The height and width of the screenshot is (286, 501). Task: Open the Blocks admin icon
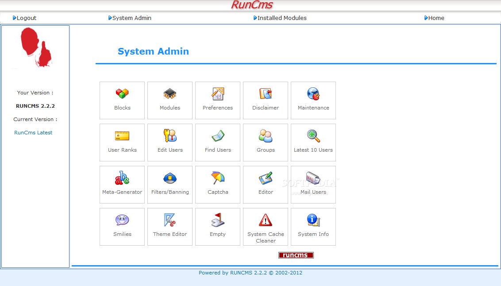[x=122, y=94]
